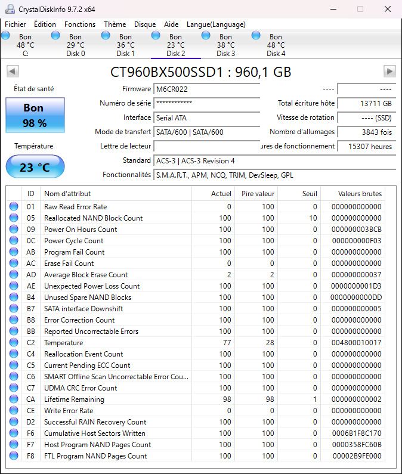
Task: Go to previous disk with left arrow
Action: click(12, 72)
